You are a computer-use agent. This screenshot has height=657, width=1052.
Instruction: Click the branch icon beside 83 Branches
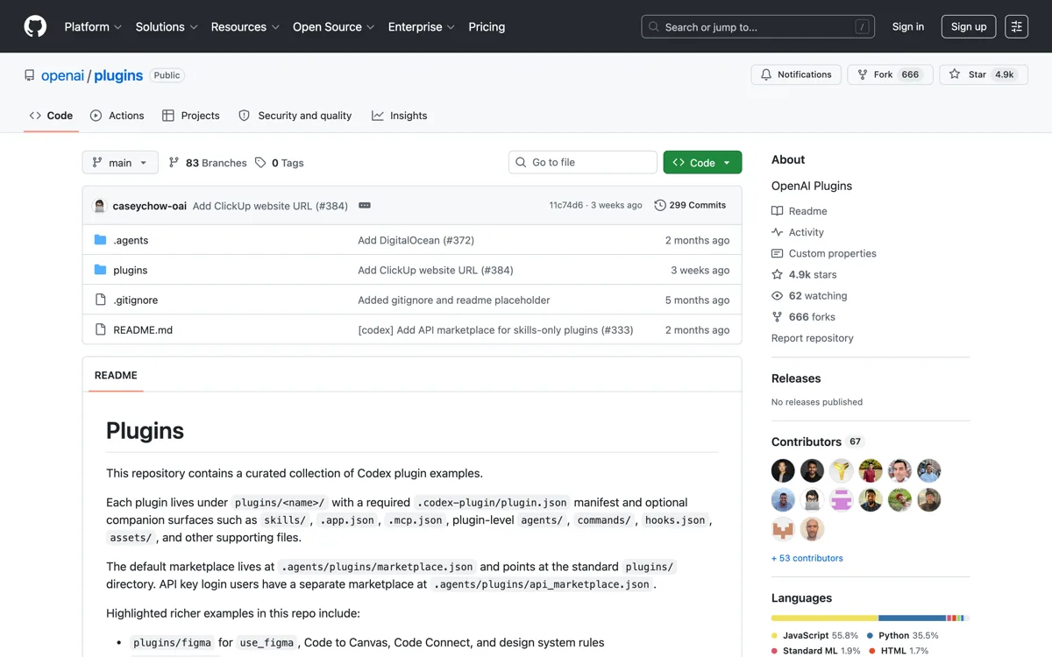pos(174,163)
